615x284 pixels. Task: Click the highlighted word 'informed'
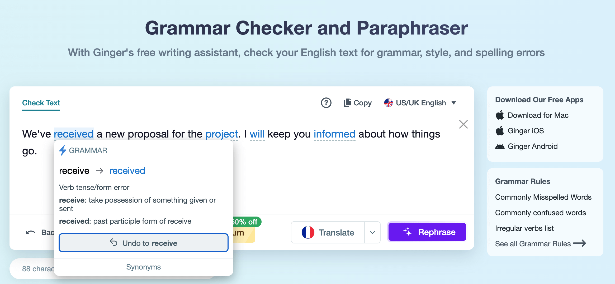pyautogui.click(x=334, y=134)
